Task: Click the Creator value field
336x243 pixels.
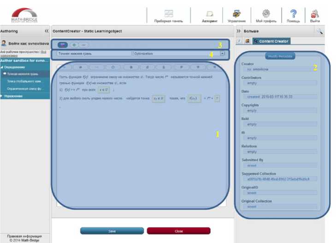Action: (x=280, y=69)
